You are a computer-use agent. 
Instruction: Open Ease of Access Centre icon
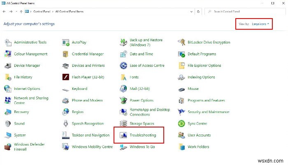(x=123, y=66)
